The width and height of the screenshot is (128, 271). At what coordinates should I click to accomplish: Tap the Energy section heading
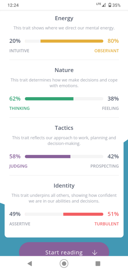pyautogui.click(x=64, y=18)
